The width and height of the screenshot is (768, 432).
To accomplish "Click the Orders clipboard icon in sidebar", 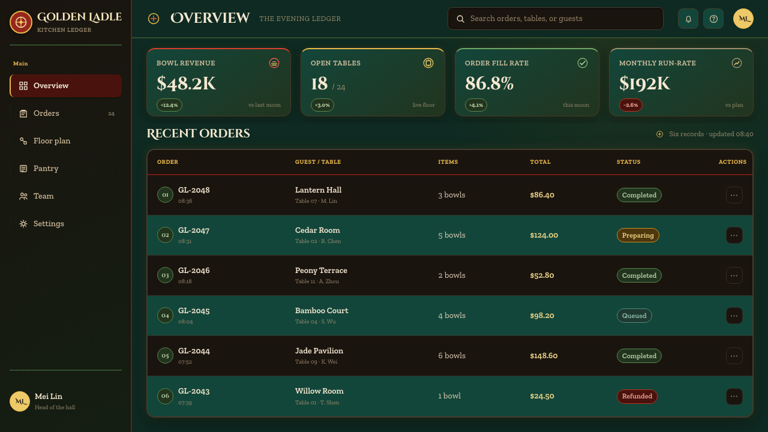I will [x=23, y=113].
